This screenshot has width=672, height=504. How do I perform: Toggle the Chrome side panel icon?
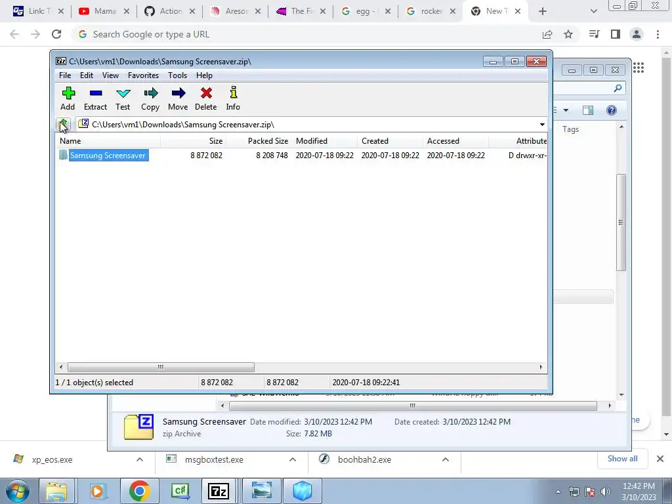click(x=616, y=34)
